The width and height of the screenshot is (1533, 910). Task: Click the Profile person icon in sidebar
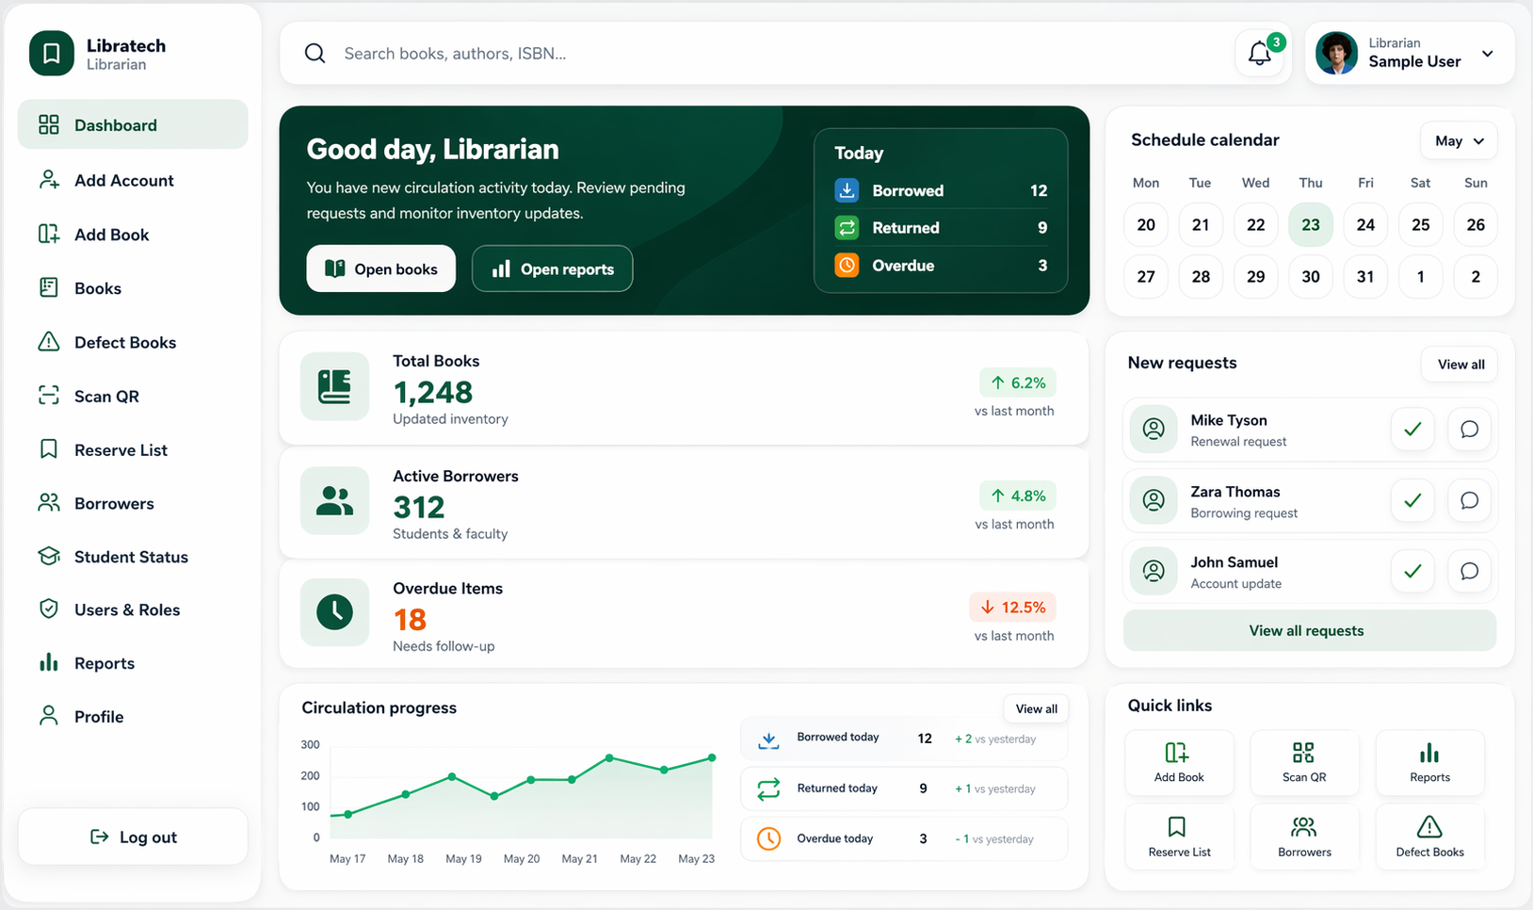(x=49, y=716)
